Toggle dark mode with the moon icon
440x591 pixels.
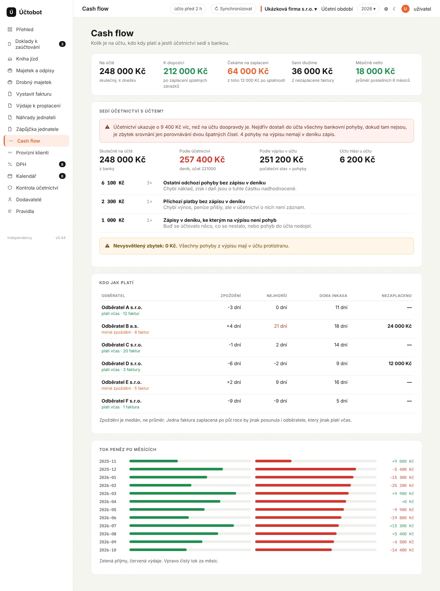point(395,9)
